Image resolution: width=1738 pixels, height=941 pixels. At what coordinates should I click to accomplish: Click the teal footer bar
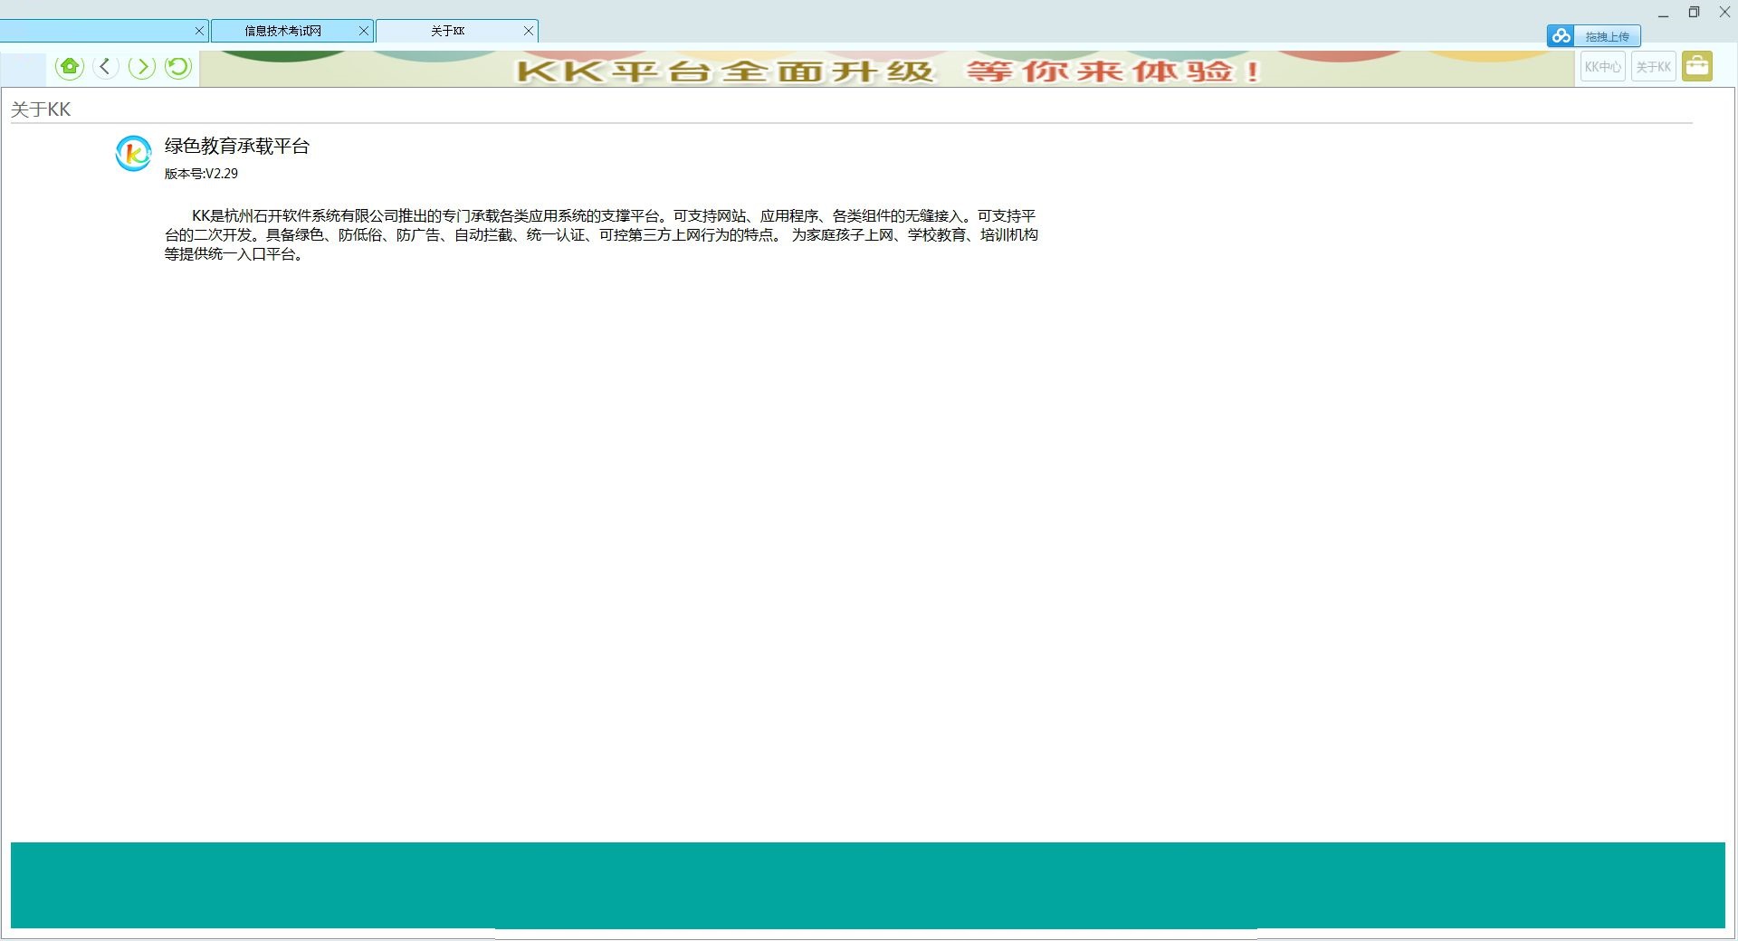867,885
